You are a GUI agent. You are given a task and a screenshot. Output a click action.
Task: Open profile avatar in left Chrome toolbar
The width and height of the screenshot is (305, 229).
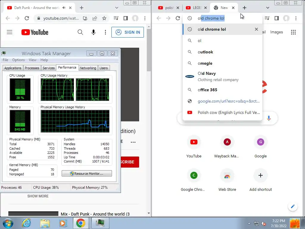tap(135, 18)
